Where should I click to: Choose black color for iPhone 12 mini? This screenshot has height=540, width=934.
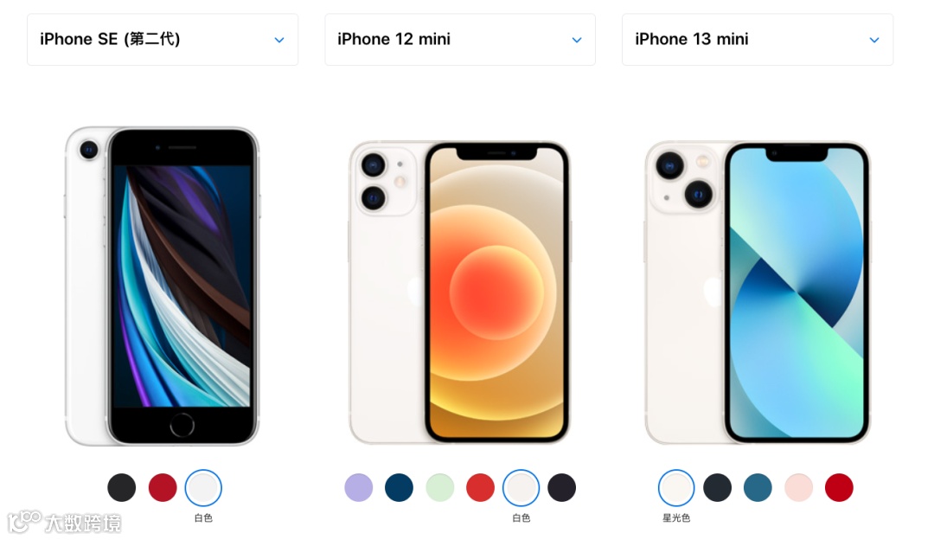(562, 487)
